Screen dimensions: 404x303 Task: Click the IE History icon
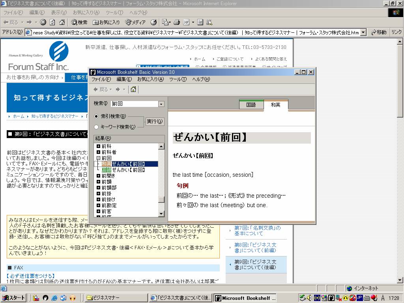153,22
